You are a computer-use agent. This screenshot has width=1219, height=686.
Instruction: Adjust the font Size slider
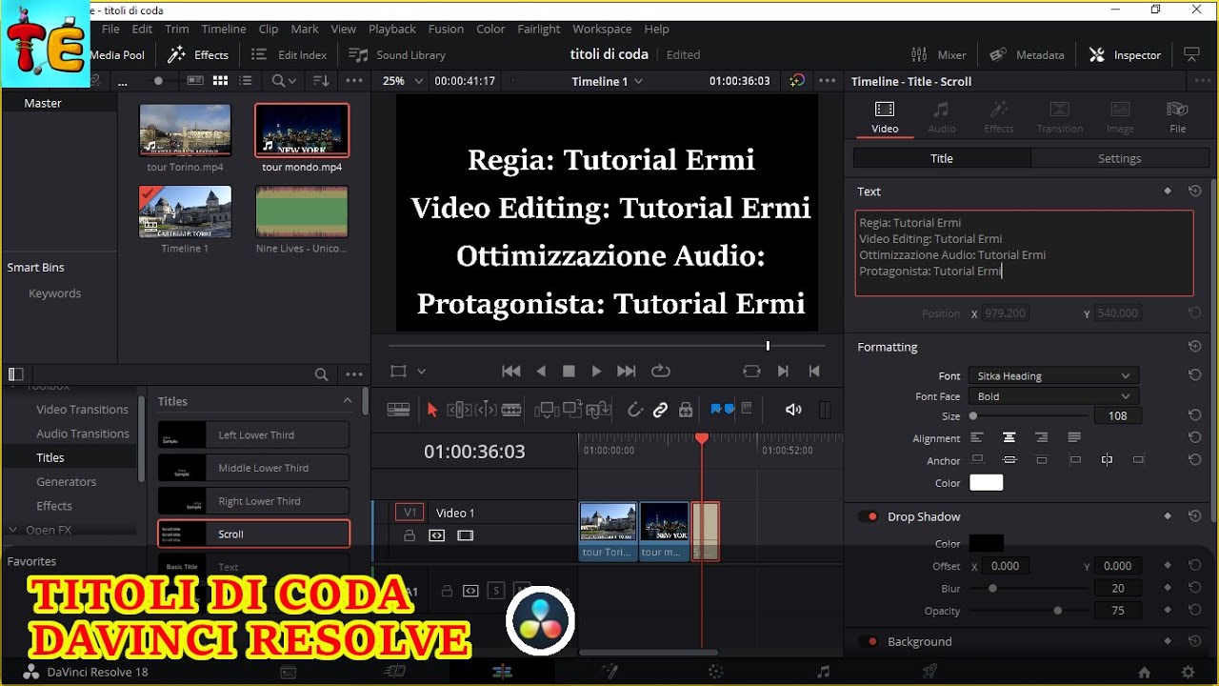pos(1029,416)
